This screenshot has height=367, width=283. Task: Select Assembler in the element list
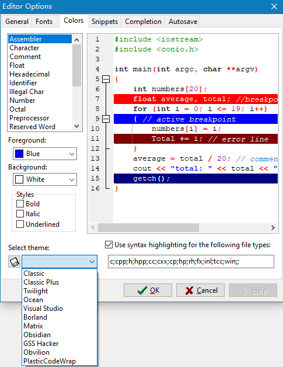tap(40, 39)
